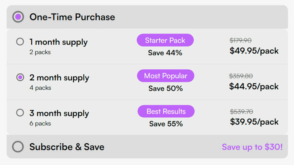The width and height of the screenshot is (294, 165).
Task: Choose the 1 month supply radio option
Action: coord(20,42)
